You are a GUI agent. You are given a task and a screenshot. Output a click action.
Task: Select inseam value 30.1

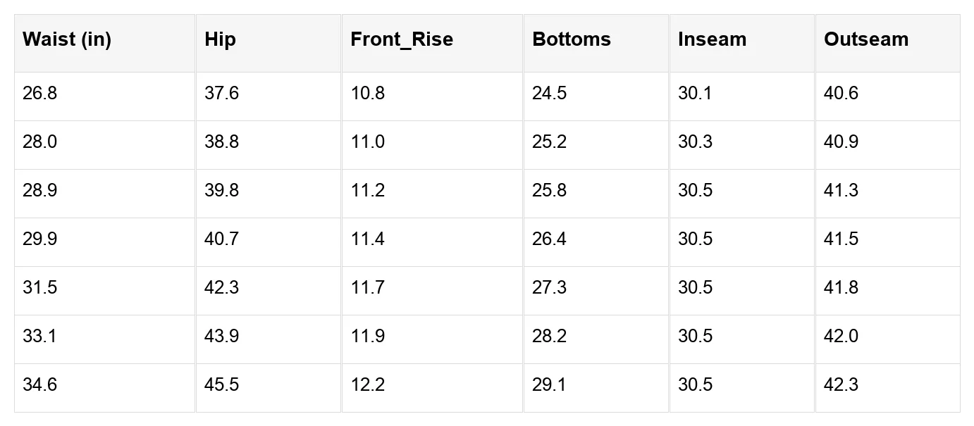click(695, 94)
